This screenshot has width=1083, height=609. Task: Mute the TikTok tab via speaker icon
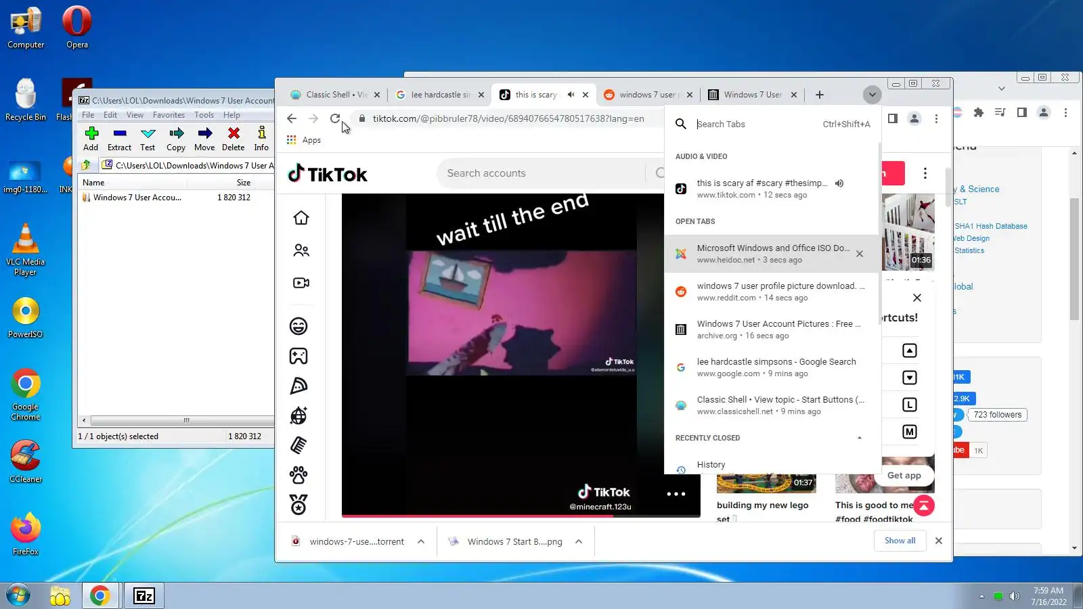[x=571, y=95]
